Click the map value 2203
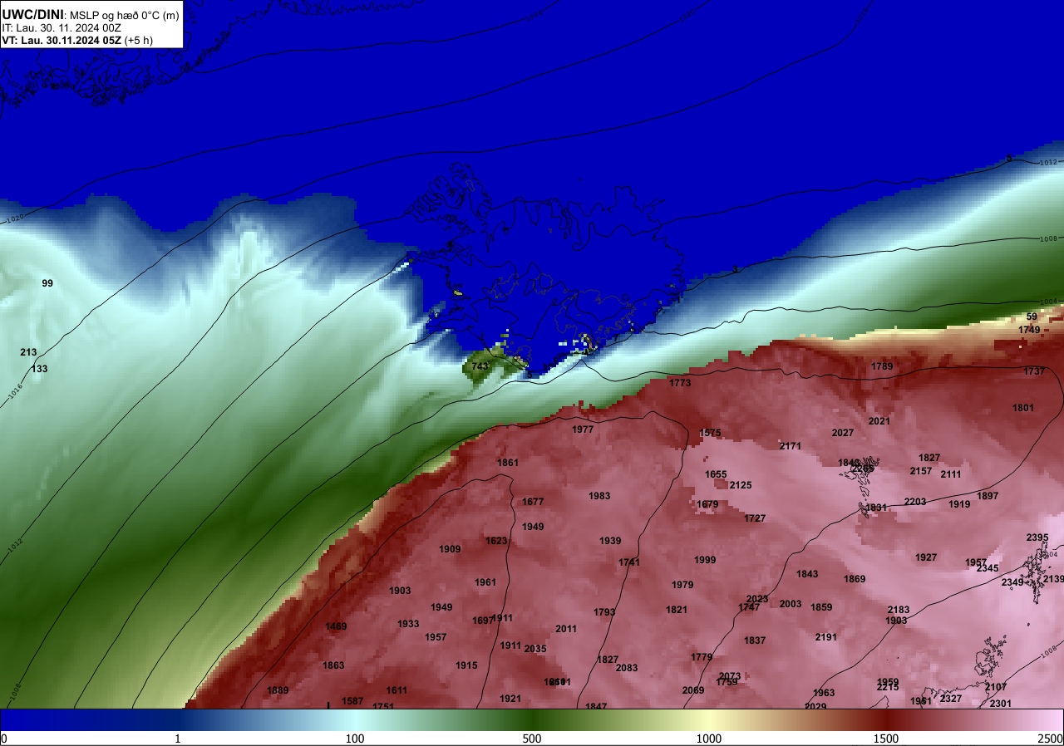Image resolution: width=1064 pixels, height=746 pixels. pos(915,502)
